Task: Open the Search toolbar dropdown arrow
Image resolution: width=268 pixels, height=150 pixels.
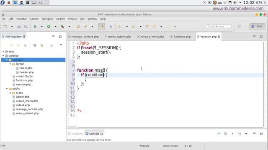Action: 92,27
